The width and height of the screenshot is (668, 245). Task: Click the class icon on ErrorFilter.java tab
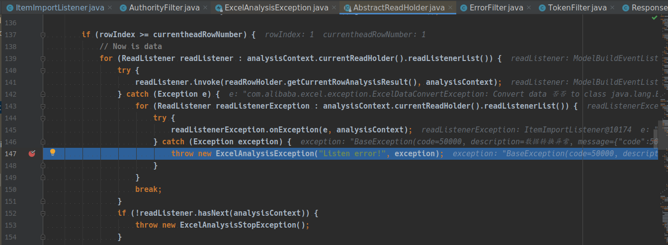(464, 8)
